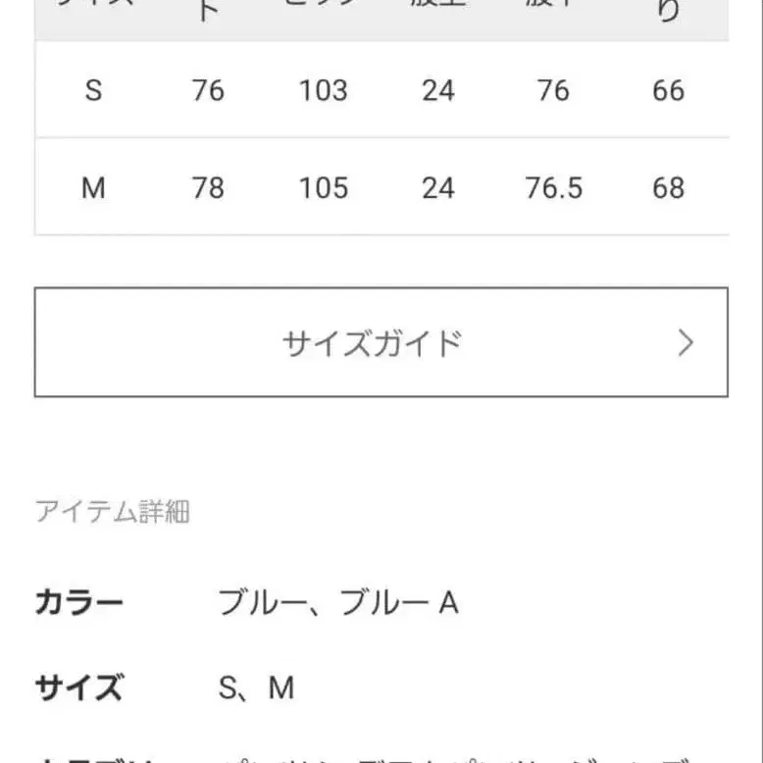The image size is (763, 763).
Task: Select the M size row label
Action: point(93,187)
